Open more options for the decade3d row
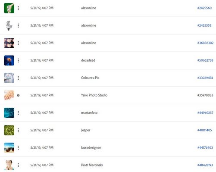The width and height of the screenshot is (216, 172). coord(18,60)
